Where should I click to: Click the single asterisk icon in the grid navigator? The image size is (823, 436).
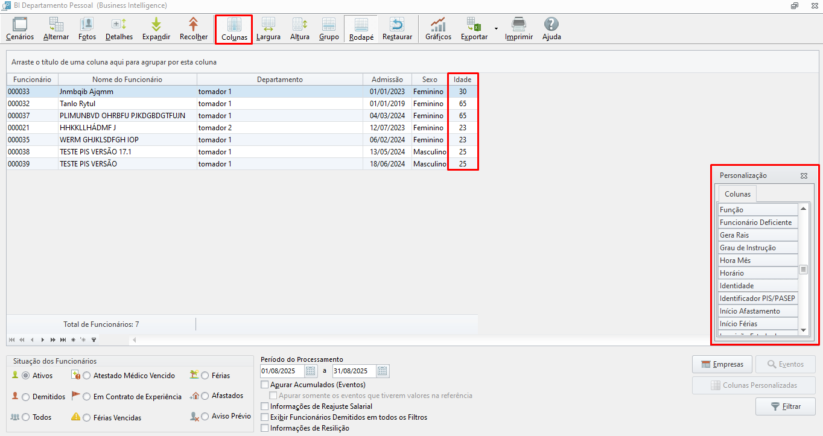pos(73,340)
